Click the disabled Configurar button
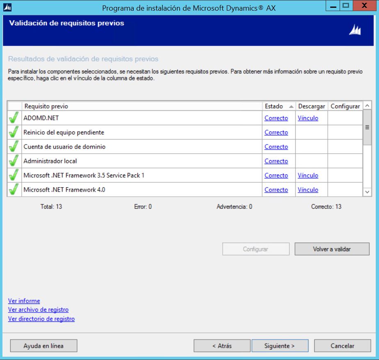Image resolution: width=379 pixels, height=360 pixels. click(256, 249)
